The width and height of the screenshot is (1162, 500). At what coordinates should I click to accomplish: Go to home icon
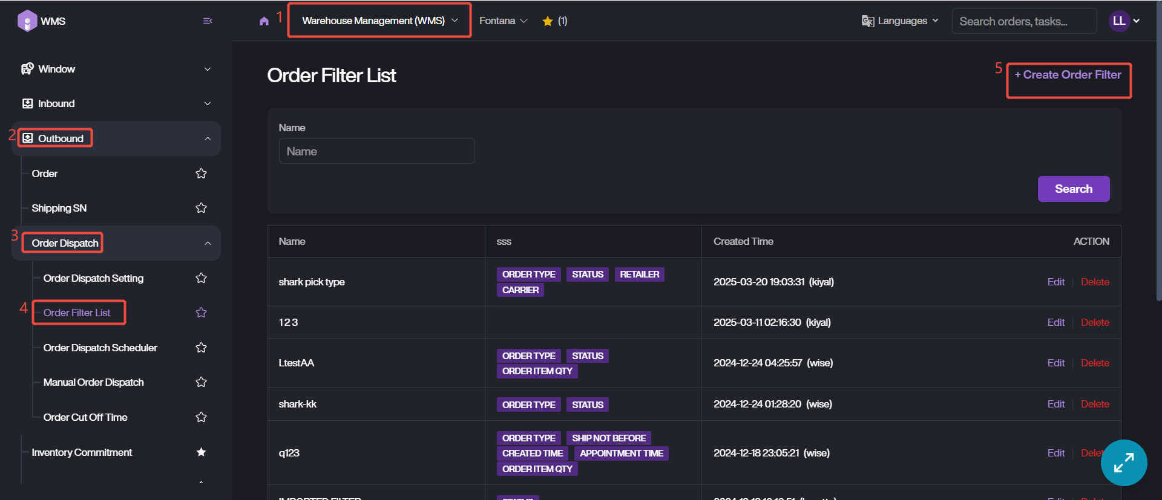click(264, 21)
